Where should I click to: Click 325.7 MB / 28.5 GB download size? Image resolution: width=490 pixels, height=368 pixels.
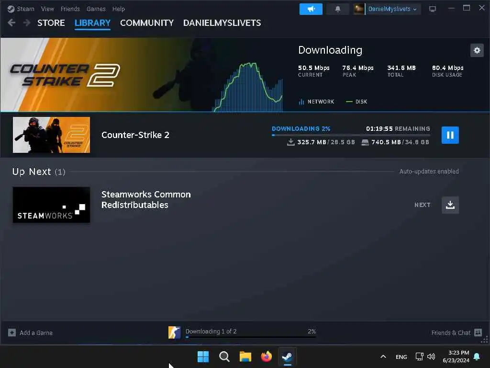tap(321, 142)
